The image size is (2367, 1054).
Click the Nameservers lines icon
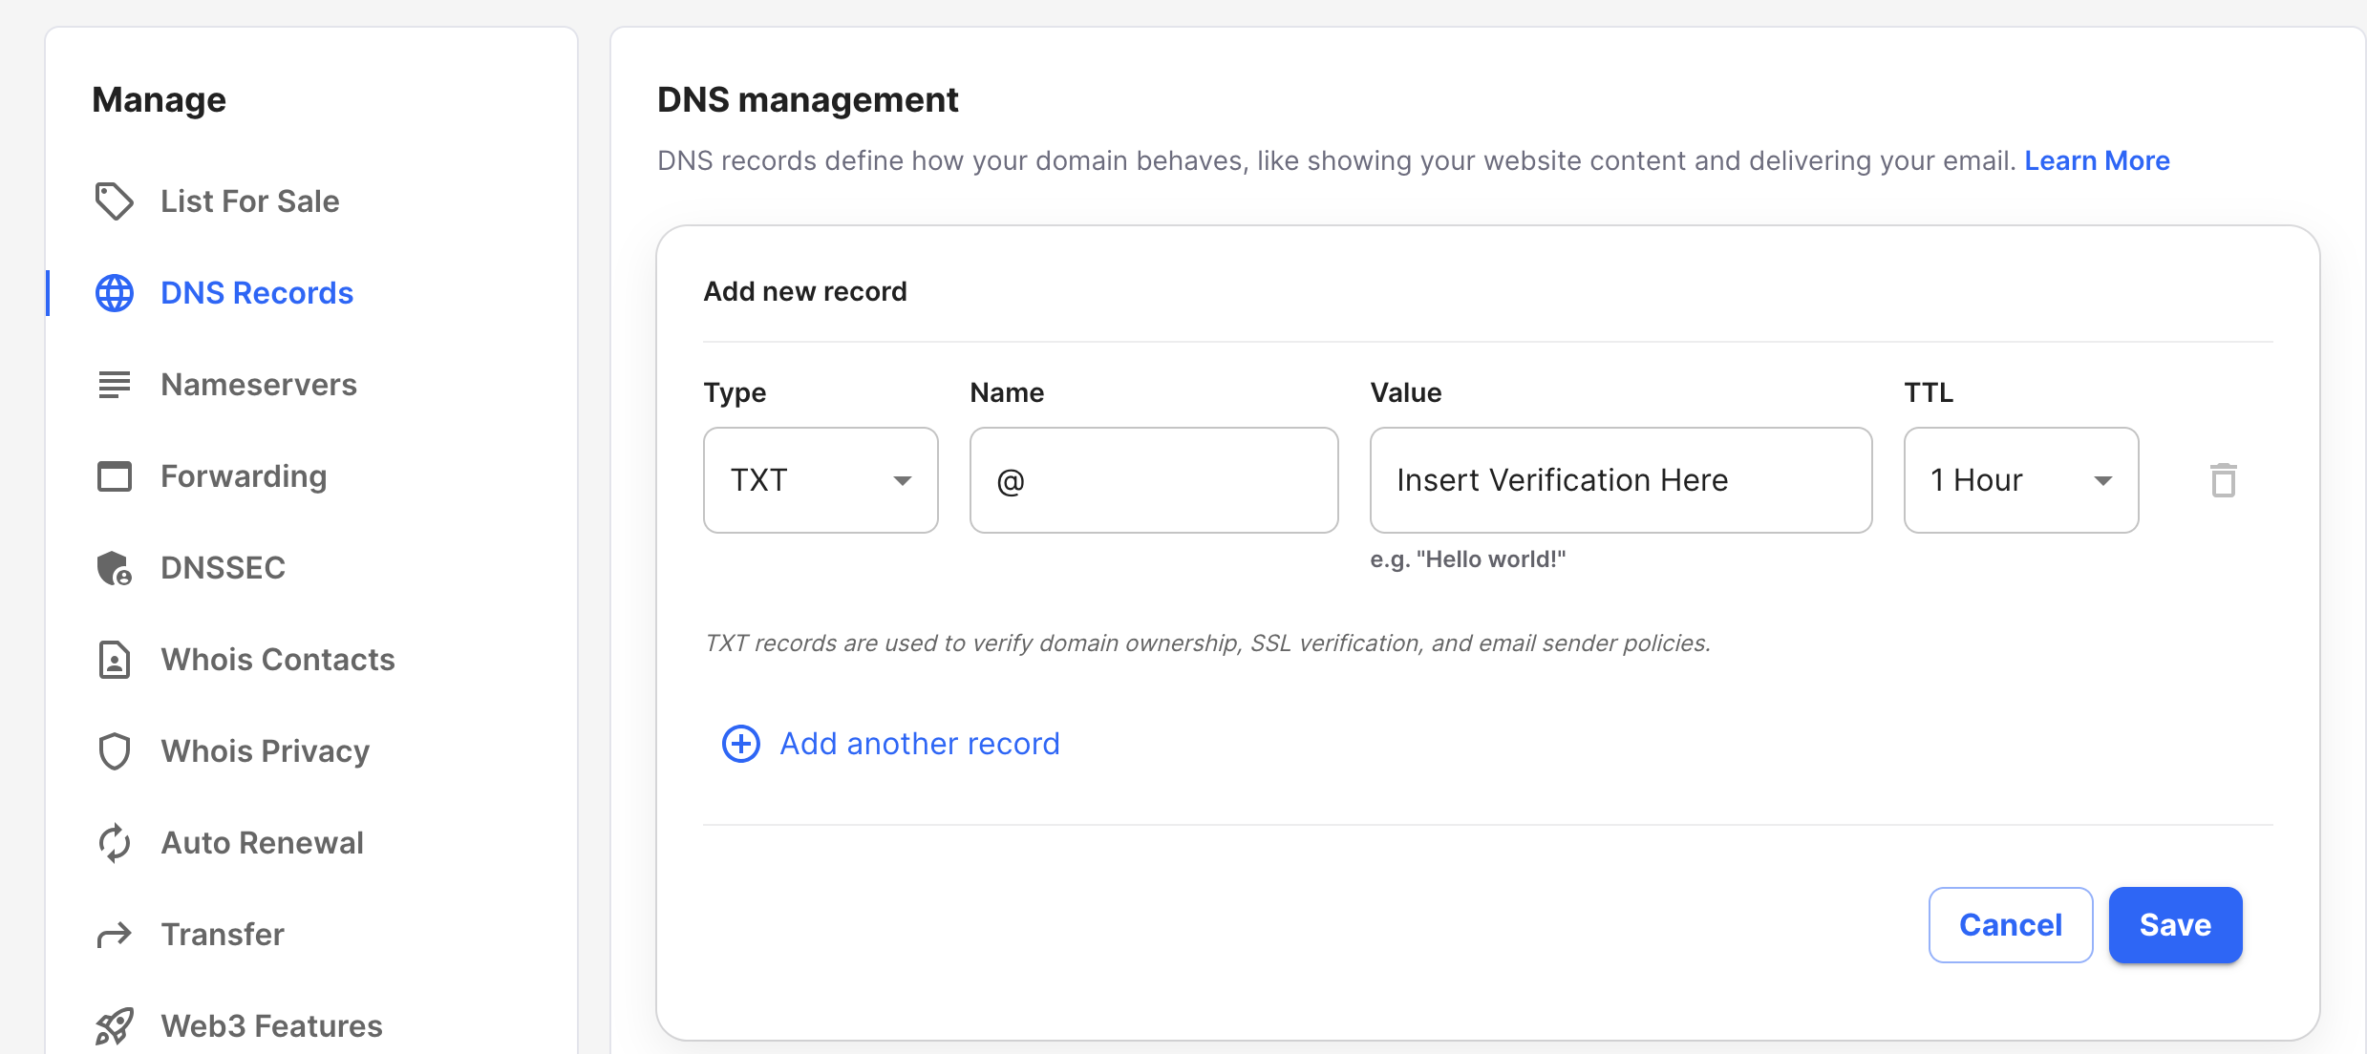coord(114,385)
